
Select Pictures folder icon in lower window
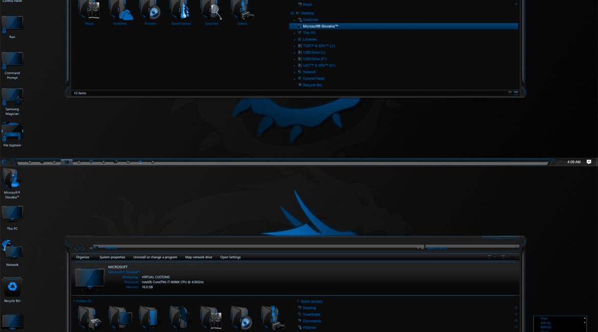(x=242, y=318)
